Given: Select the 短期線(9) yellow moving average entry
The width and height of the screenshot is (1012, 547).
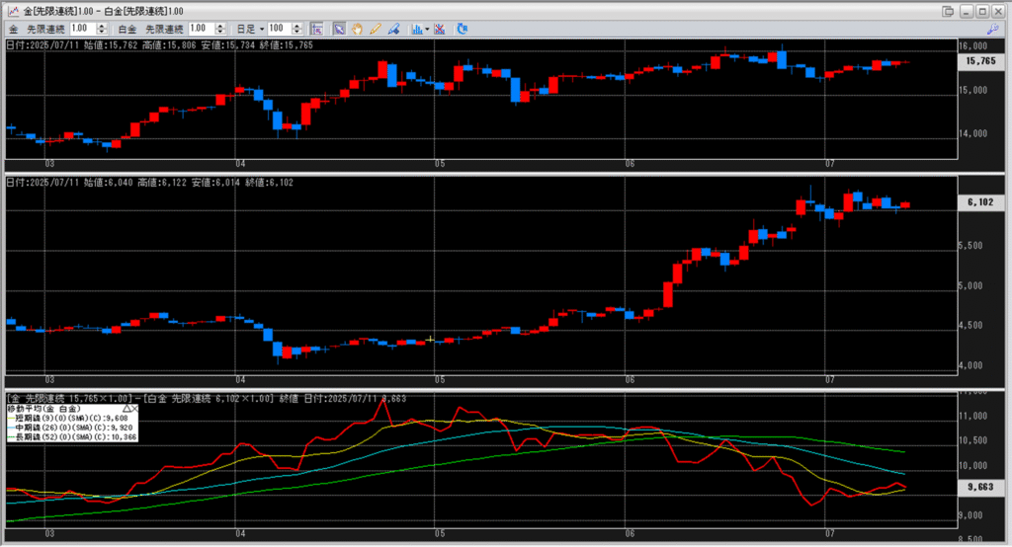Looking at the screenshot, I should pyautogui.click(x=69, y=418).
